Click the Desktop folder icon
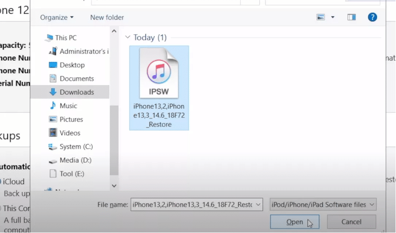Image resolution: width=396 pixels, height=233 pixels. click(53, 65)
